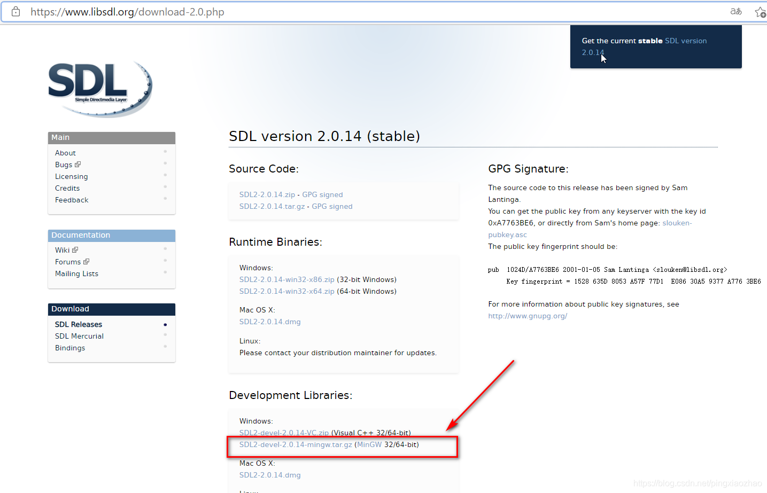
Task: Go to Licensing page
Action: point(71,176)
